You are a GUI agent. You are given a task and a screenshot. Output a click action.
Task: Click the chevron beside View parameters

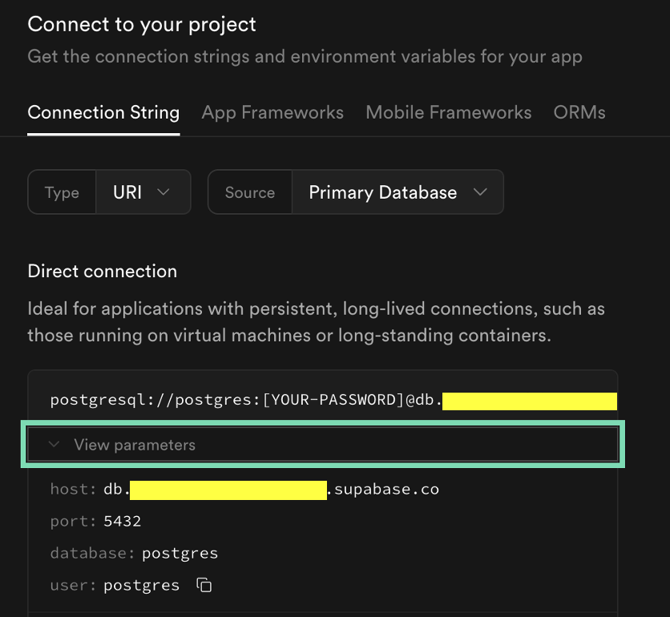54,445
